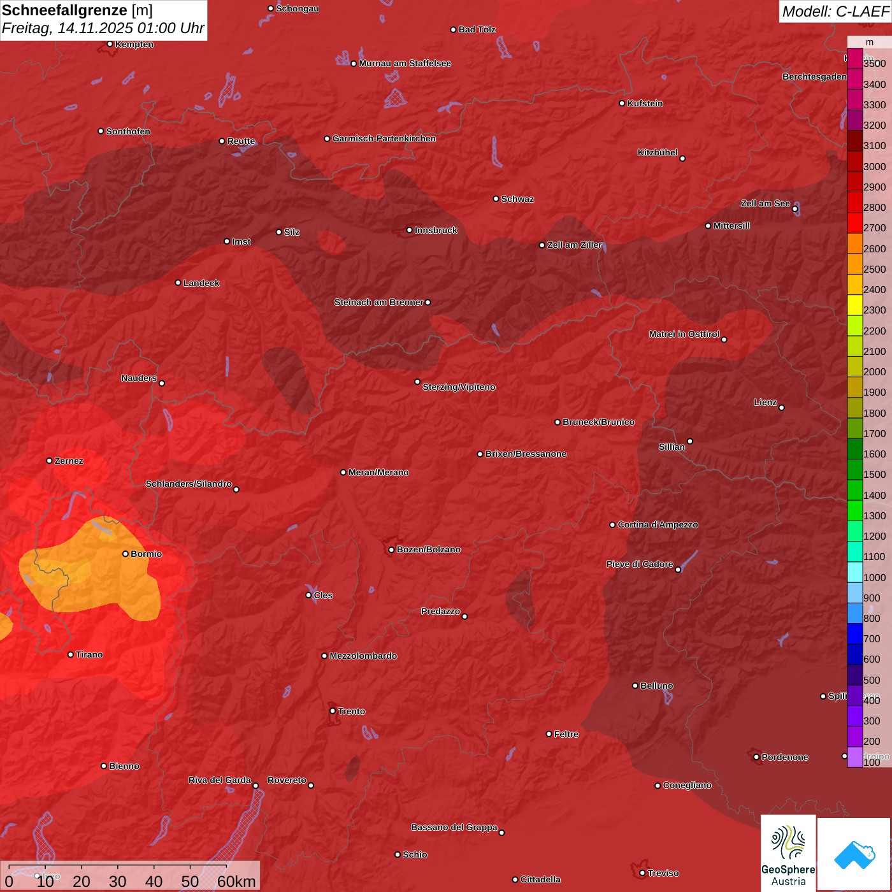The image size is (892, 892).
Task: Click the Imst city marker dot
Action: pyautogui.click(x=226, y=241)
